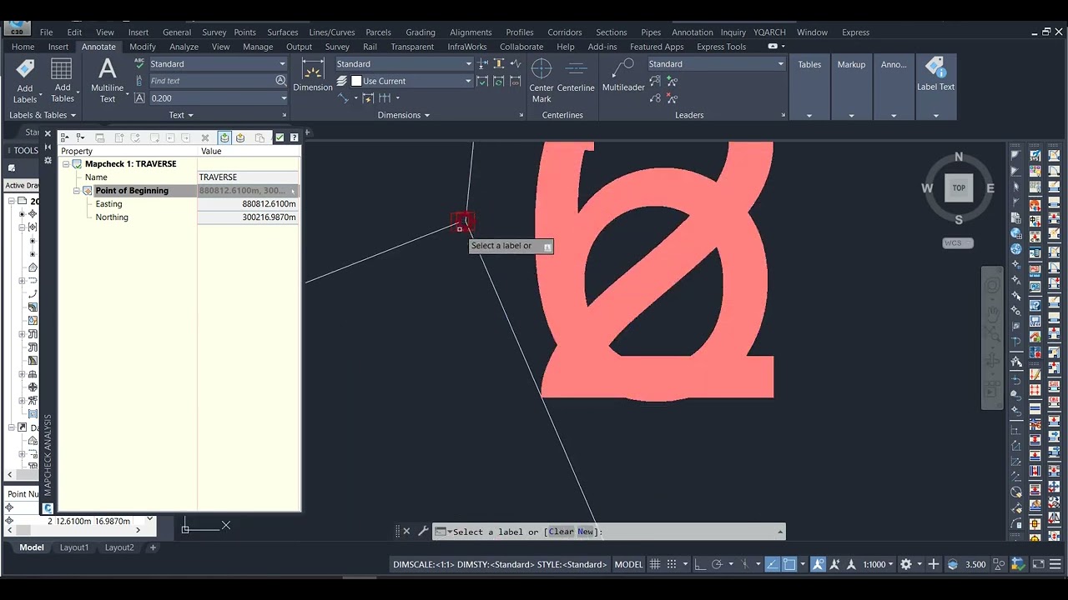The width and height of the screenshot is (1068, 600).
Task: Click the Find text input field
Action: (211, 81)
